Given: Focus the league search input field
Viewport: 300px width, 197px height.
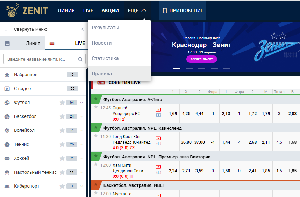Looking at the screenshot, I should (x=44, y=59).
